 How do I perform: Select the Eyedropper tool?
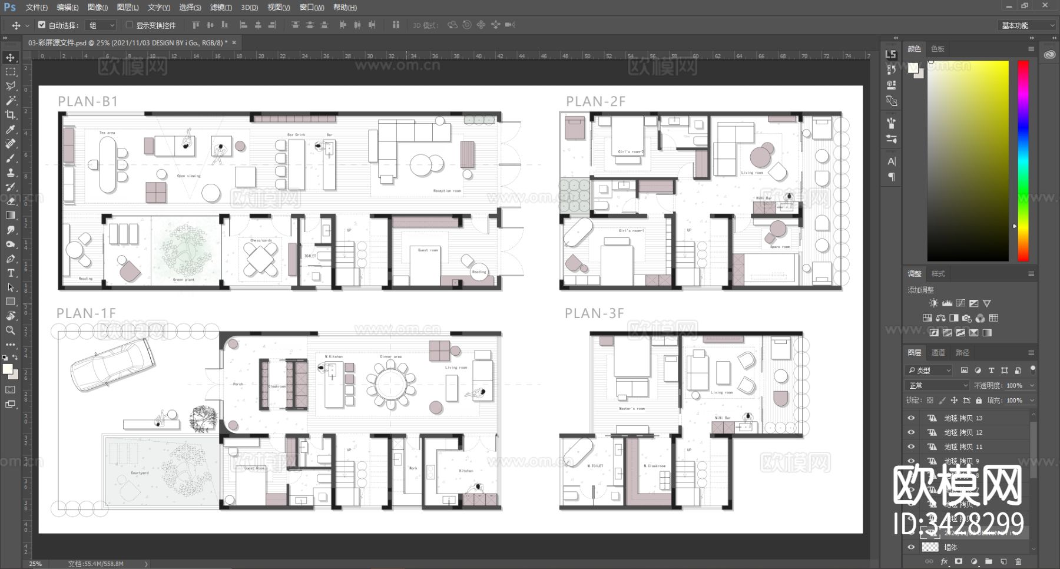point(11,130)
